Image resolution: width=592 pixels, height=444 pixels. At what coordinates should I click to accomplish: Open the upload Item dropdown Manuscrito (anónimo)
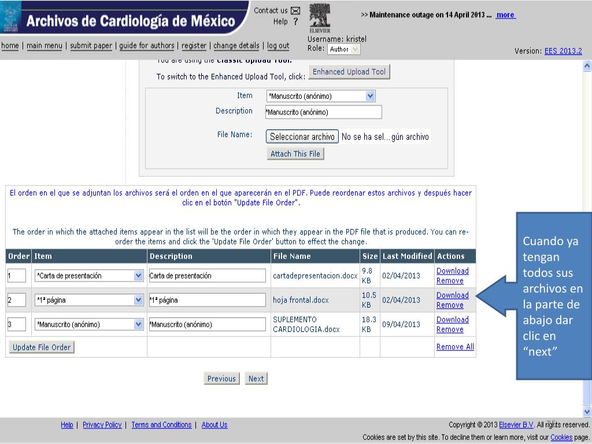320,96
